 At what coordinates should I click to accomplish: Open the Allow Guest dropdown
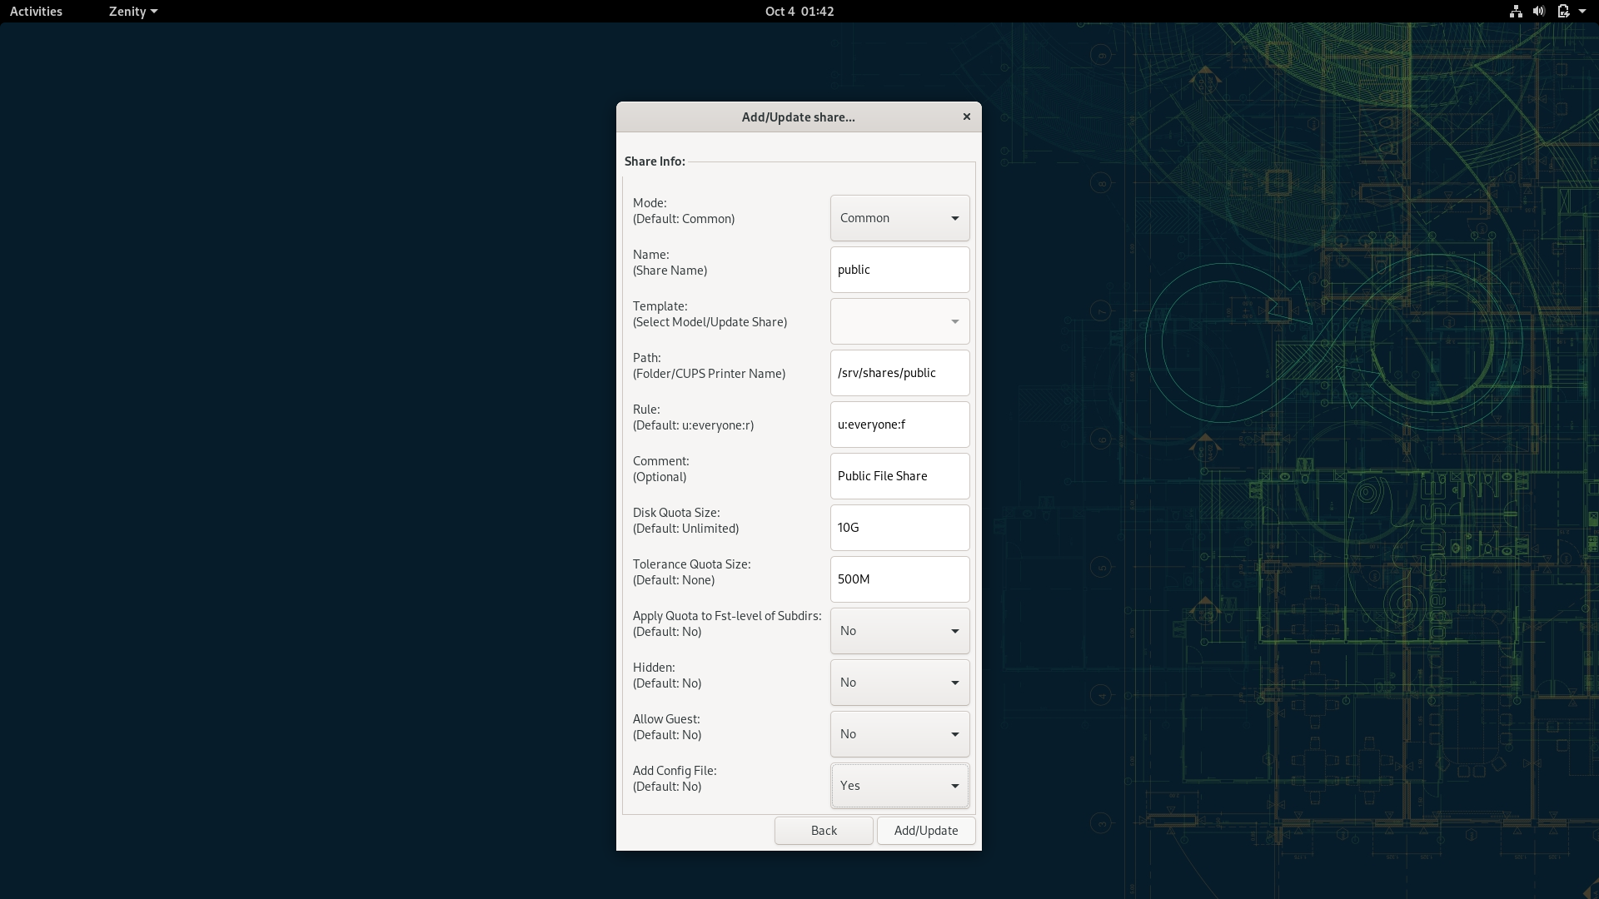[899, 734]
